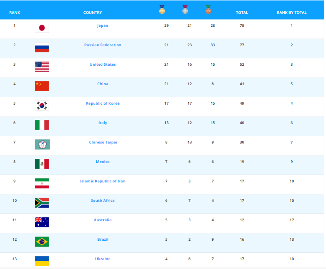
Task: Open the Islamic Republic of Iran link
Action: click(x=103, y=181)
